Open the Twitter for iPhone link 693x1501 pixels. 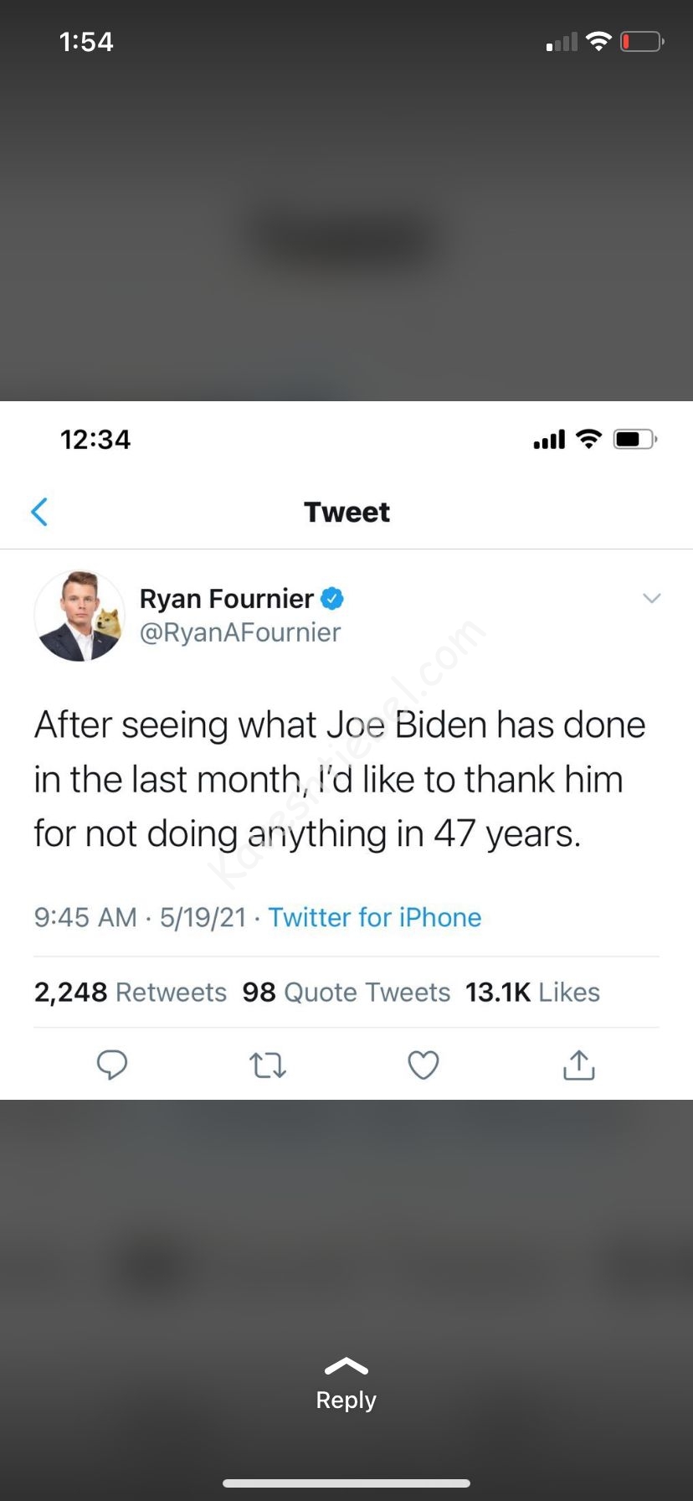pos(374,917)
